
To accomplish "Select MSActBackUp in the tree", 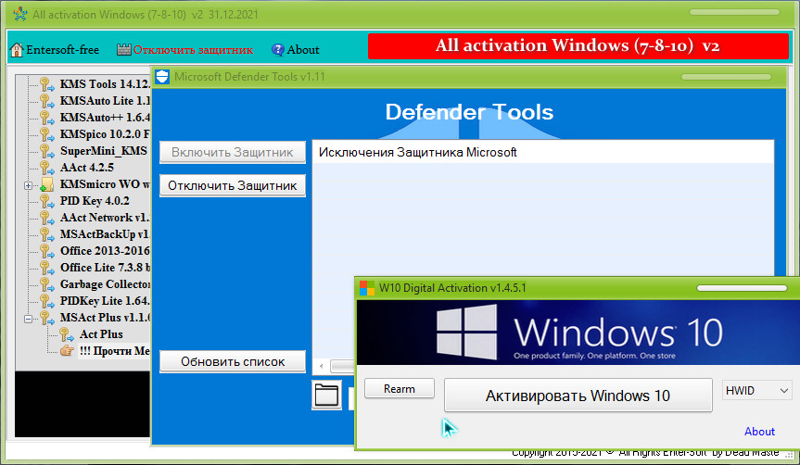I will (105, 234).
